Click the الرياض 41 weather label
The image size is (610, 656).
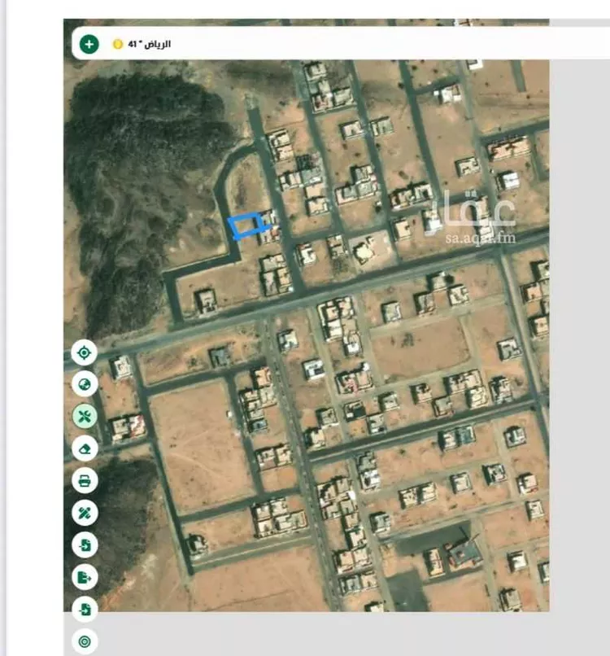point(150,44)
